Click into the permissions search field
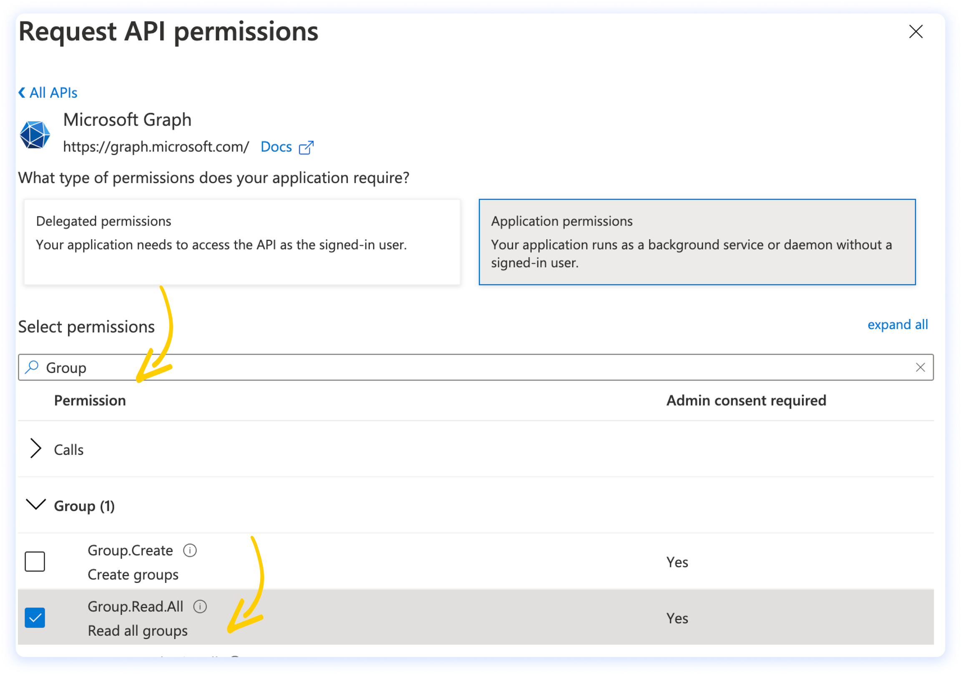This screenshot has height=675, width=961. tap(460, 367)
